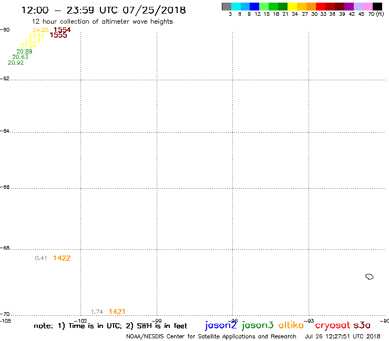Select the gray reading 0.41
Image resolution: width=389 pixels, height=341 pixels.
point(41,258)
